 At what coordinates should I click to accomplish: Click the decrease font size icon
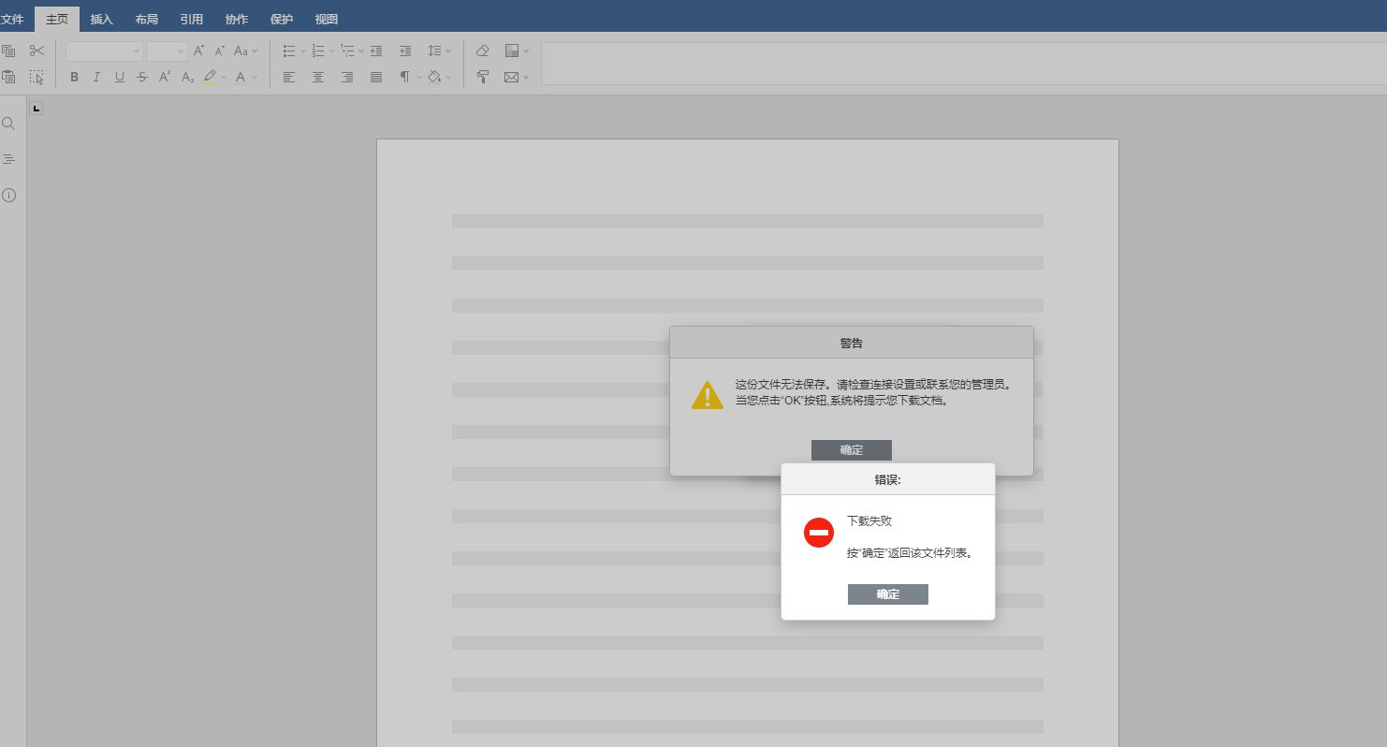(x=220, y=51)
